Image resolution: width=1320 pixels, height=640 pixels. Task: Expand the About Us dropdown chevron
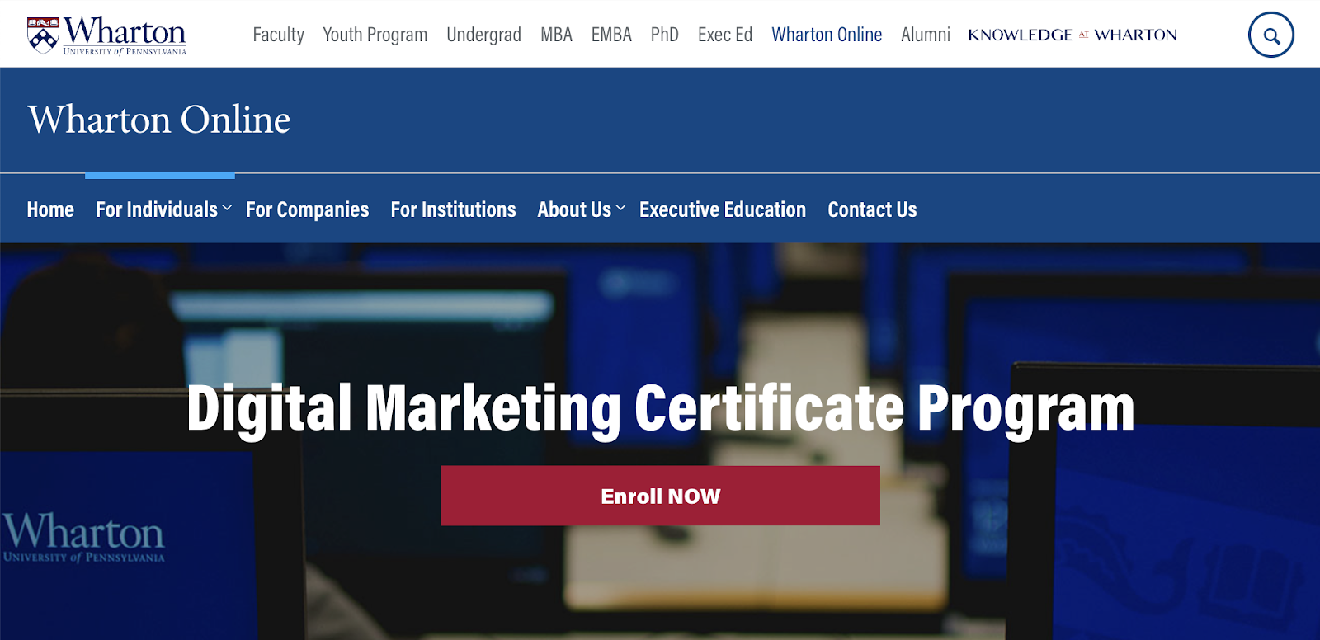coord(620,209)
